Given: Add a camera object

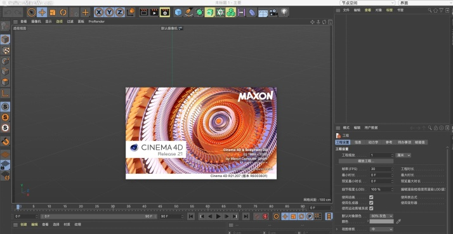Looking at the screenshot, I should click(273, 13).
